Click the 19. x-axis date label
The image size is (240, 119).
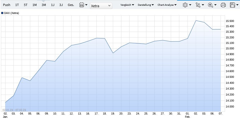113,114
